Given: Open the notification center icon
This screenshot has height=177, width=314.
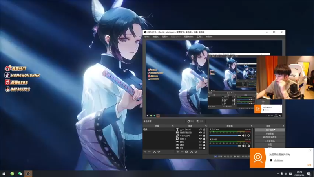Looking at the screenshot, I should [x=309, y=174].
